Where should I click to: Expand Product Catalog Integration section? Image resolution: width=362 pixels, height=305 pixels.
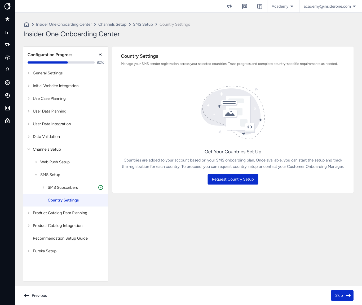[x=66, y=226]
